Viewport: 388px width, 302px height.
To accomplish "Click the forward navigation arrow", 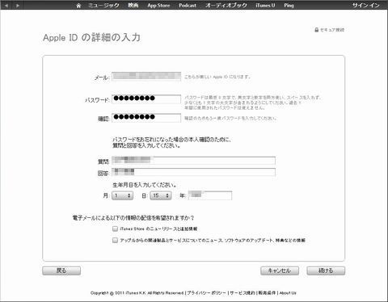I will pyautogui.click(x=18, y=6).
